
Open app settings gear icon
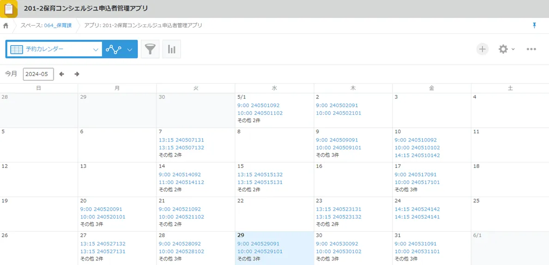click(x=503, y=49)
